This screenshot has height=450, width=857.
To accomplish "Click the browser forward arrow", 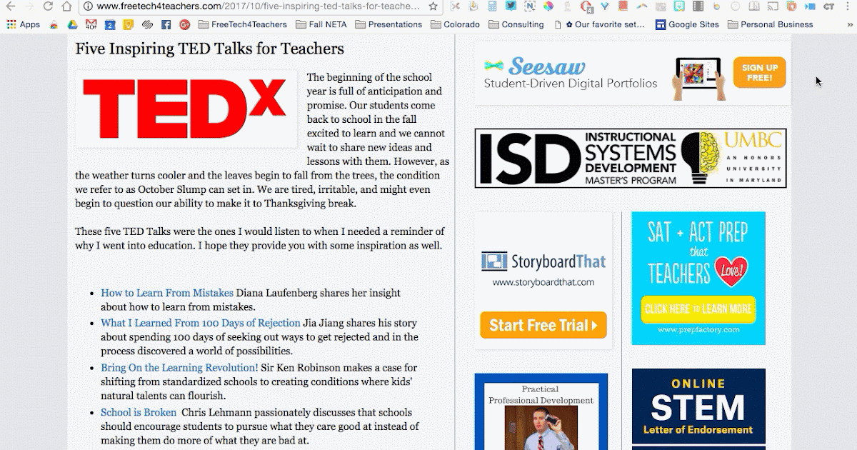I will point(29,6).
